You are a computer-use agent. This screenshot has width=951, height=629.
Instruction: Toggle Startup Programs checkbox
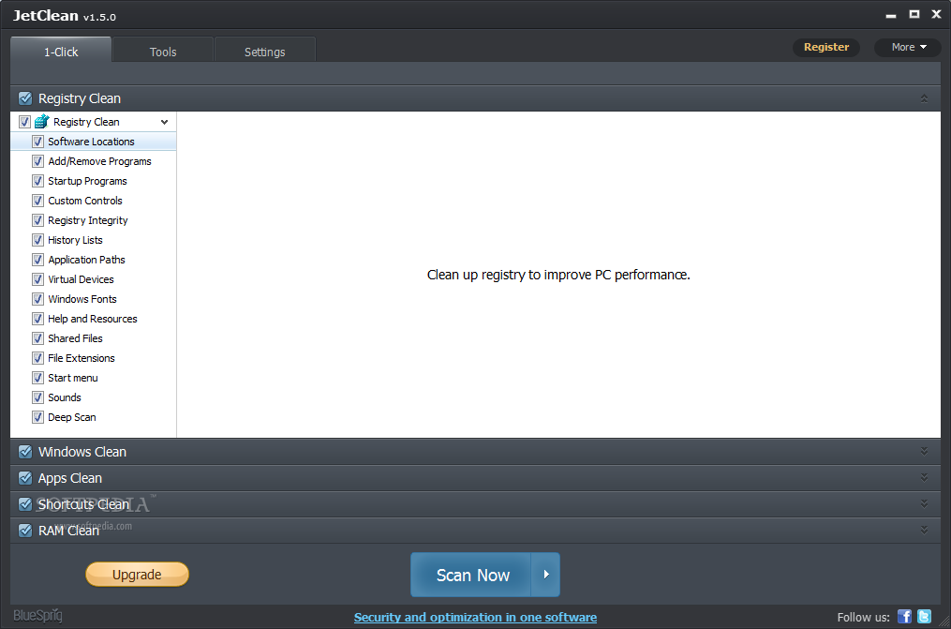tap(37, 181)
